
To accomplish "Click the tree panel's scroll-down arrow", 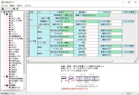I will pyautogui.click(x=24, y=88).
